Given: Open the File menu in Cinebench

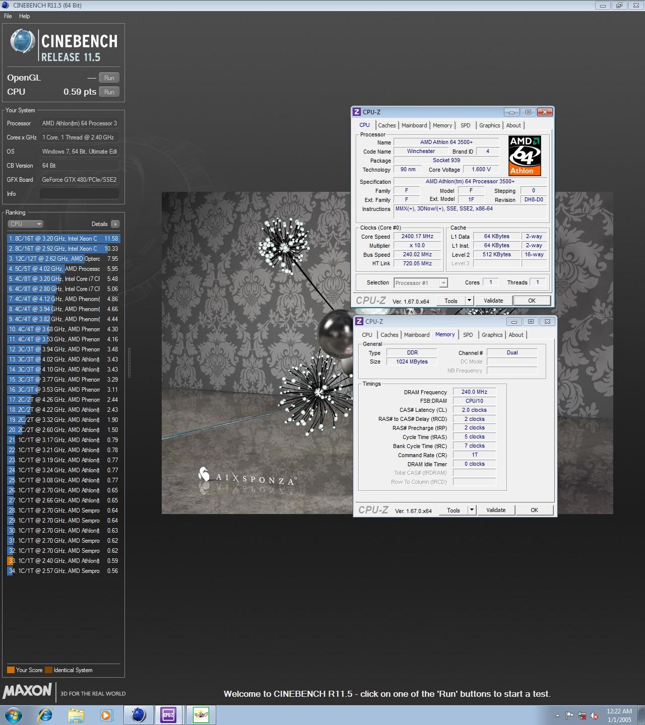Looking at the screenshot, I should coord(8,16).
